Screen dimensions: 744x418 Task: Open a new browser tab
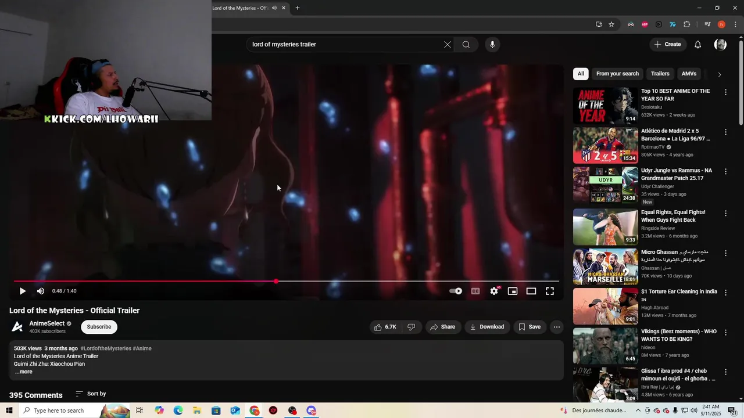(298, 8)
